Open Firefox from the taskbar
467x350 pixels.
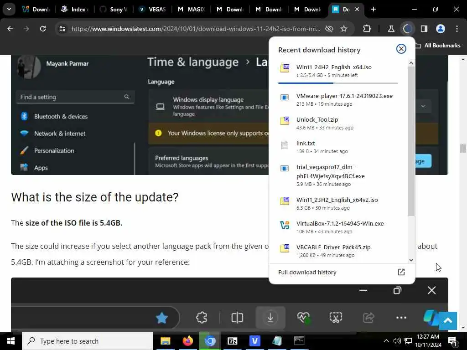click(x=187, y=341)
